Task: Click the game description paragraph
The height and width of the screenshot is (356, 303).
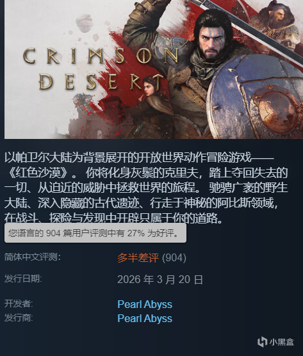Action: coord(146,188)
